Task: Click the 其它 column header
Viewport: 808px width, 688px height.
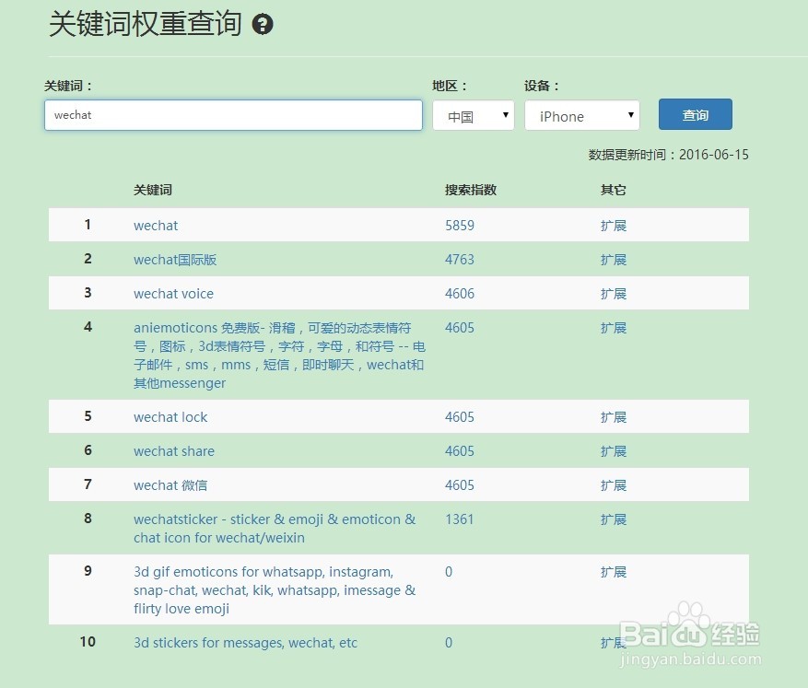Action: [614, 190]
